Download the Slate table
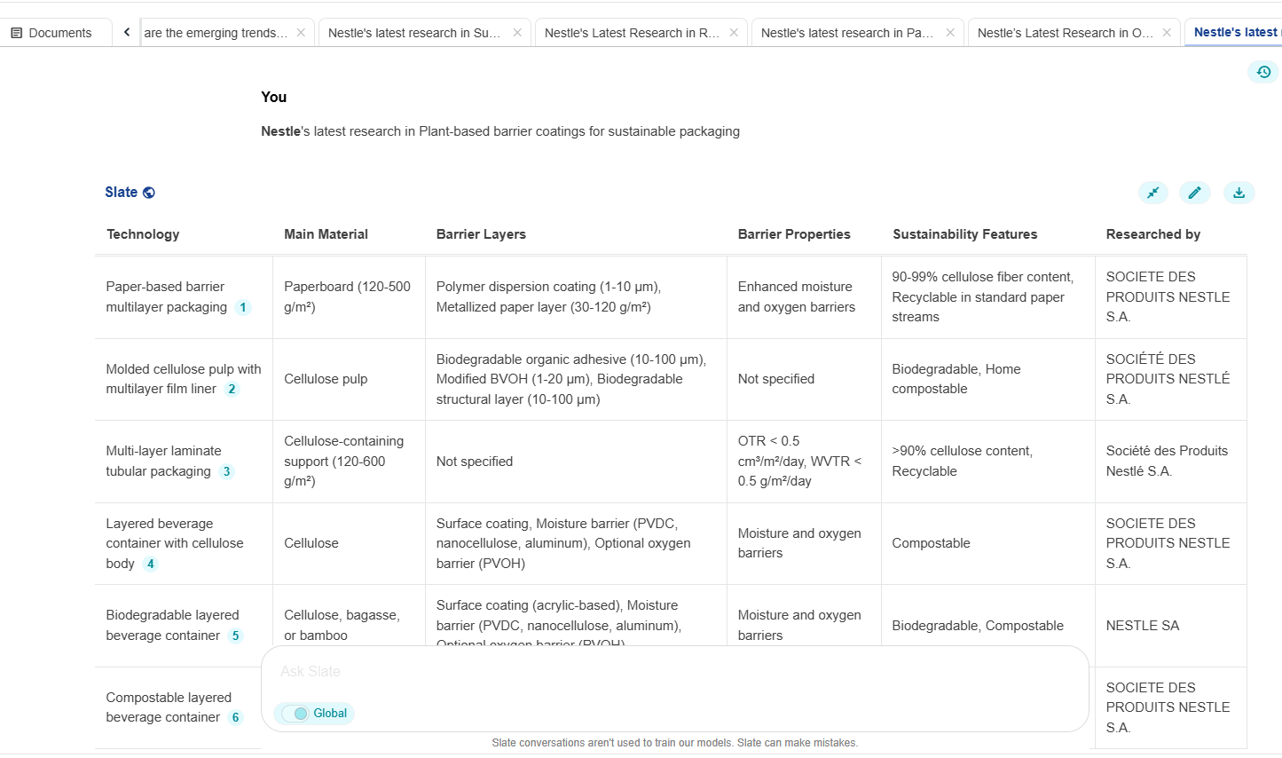1282x758 pixels. [1239, 193]
